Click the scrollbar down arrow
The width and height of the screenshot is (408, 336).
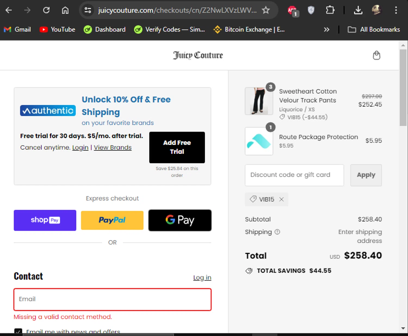pos(403,328)
